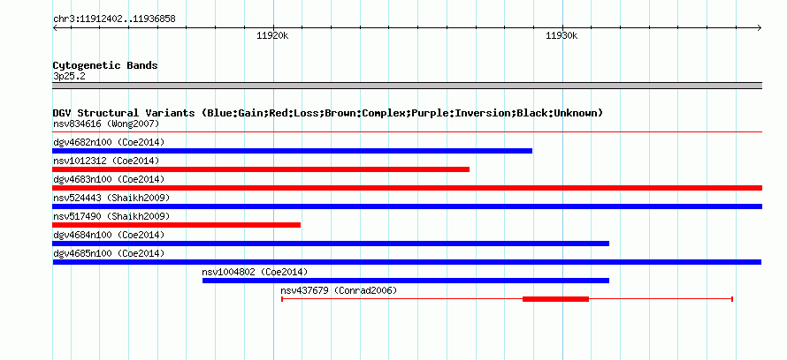
Task: Click the blue dgv4682n100 gain bar
Action: (292, 151)
